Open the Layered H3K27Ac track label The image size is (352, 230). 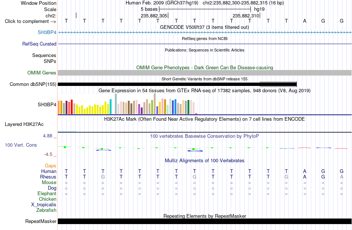[24, 124]
